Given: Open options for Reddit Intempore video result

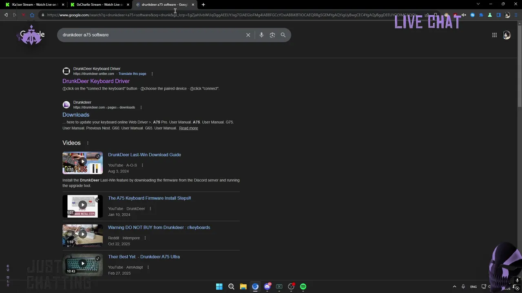Looking at the screenshot, I should (145, 238).
